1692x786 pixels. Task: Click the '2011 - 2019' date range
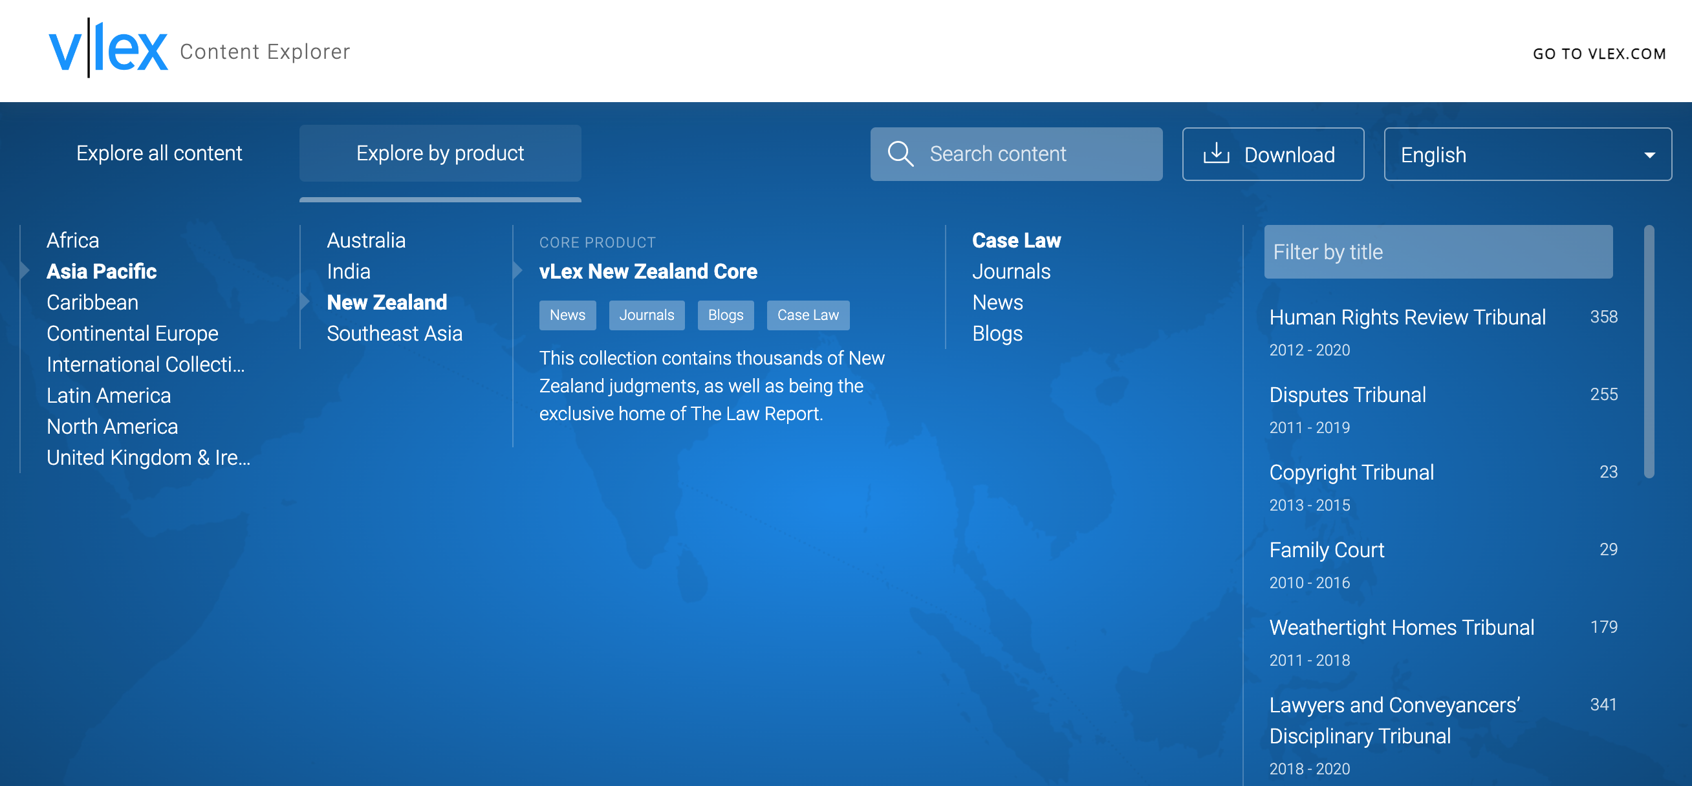point(1309,427)
